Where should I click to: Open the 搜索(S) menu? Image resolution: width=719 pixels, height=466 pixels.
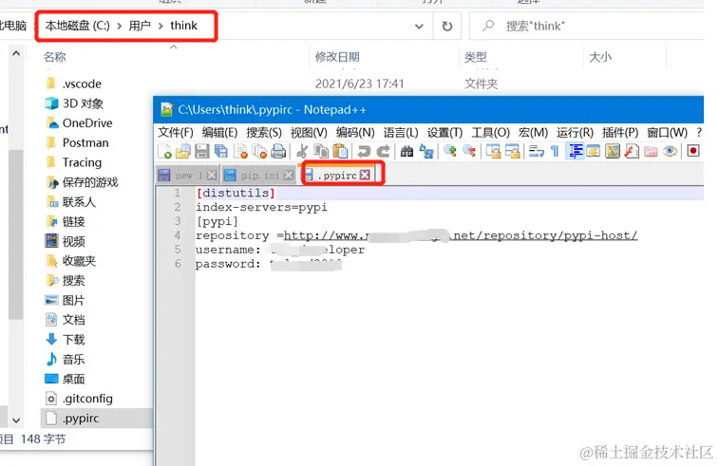(x=264, y=133)
